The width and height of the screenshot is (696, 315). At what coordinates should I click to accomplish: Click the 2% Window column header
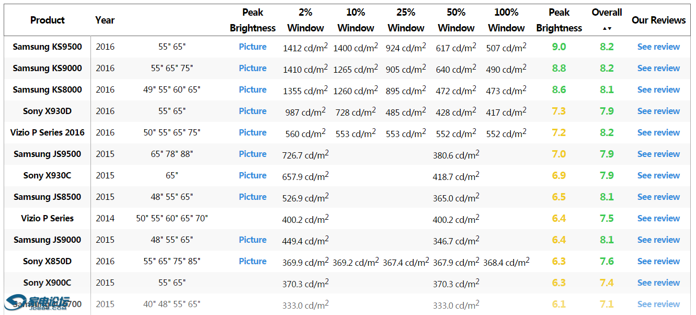[305, 20]
